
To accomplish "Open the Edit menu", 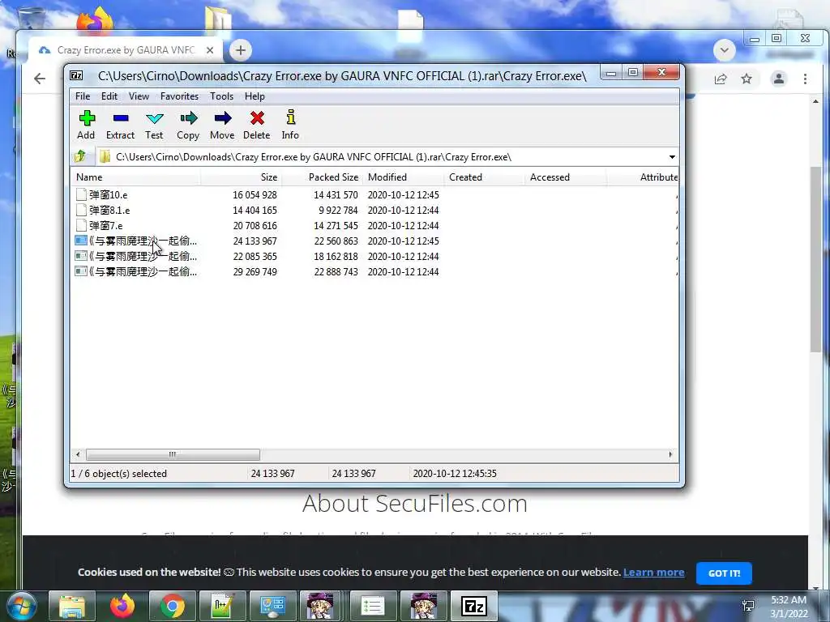I will [x=109, y=96].
